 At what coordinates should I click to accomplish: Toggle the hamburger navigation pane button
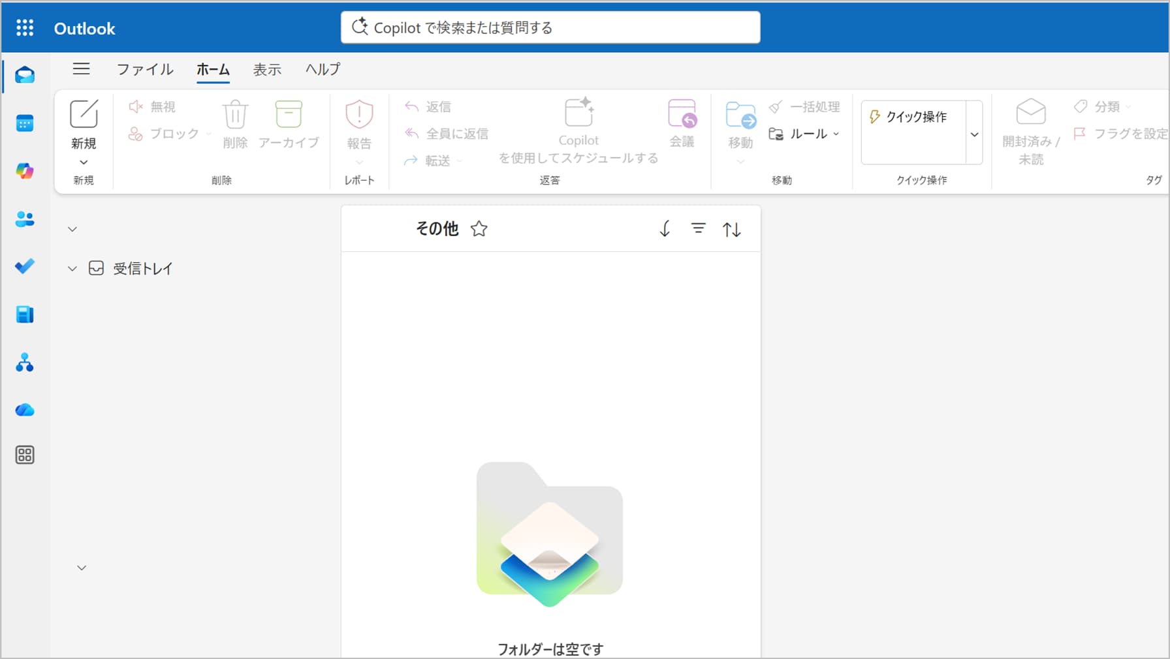[82, 69]
